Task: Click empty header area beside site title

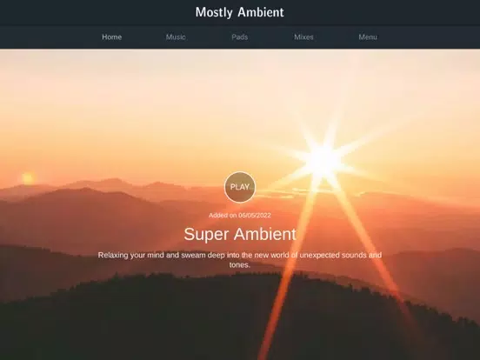Action: (x=383, y=12)
